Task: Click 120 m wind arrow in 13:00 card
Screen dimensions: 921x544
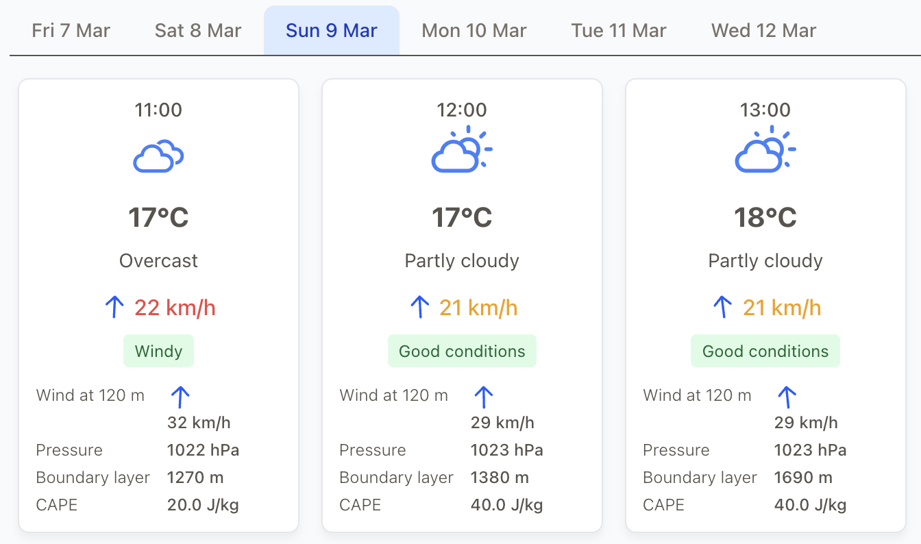Action: 787,396
